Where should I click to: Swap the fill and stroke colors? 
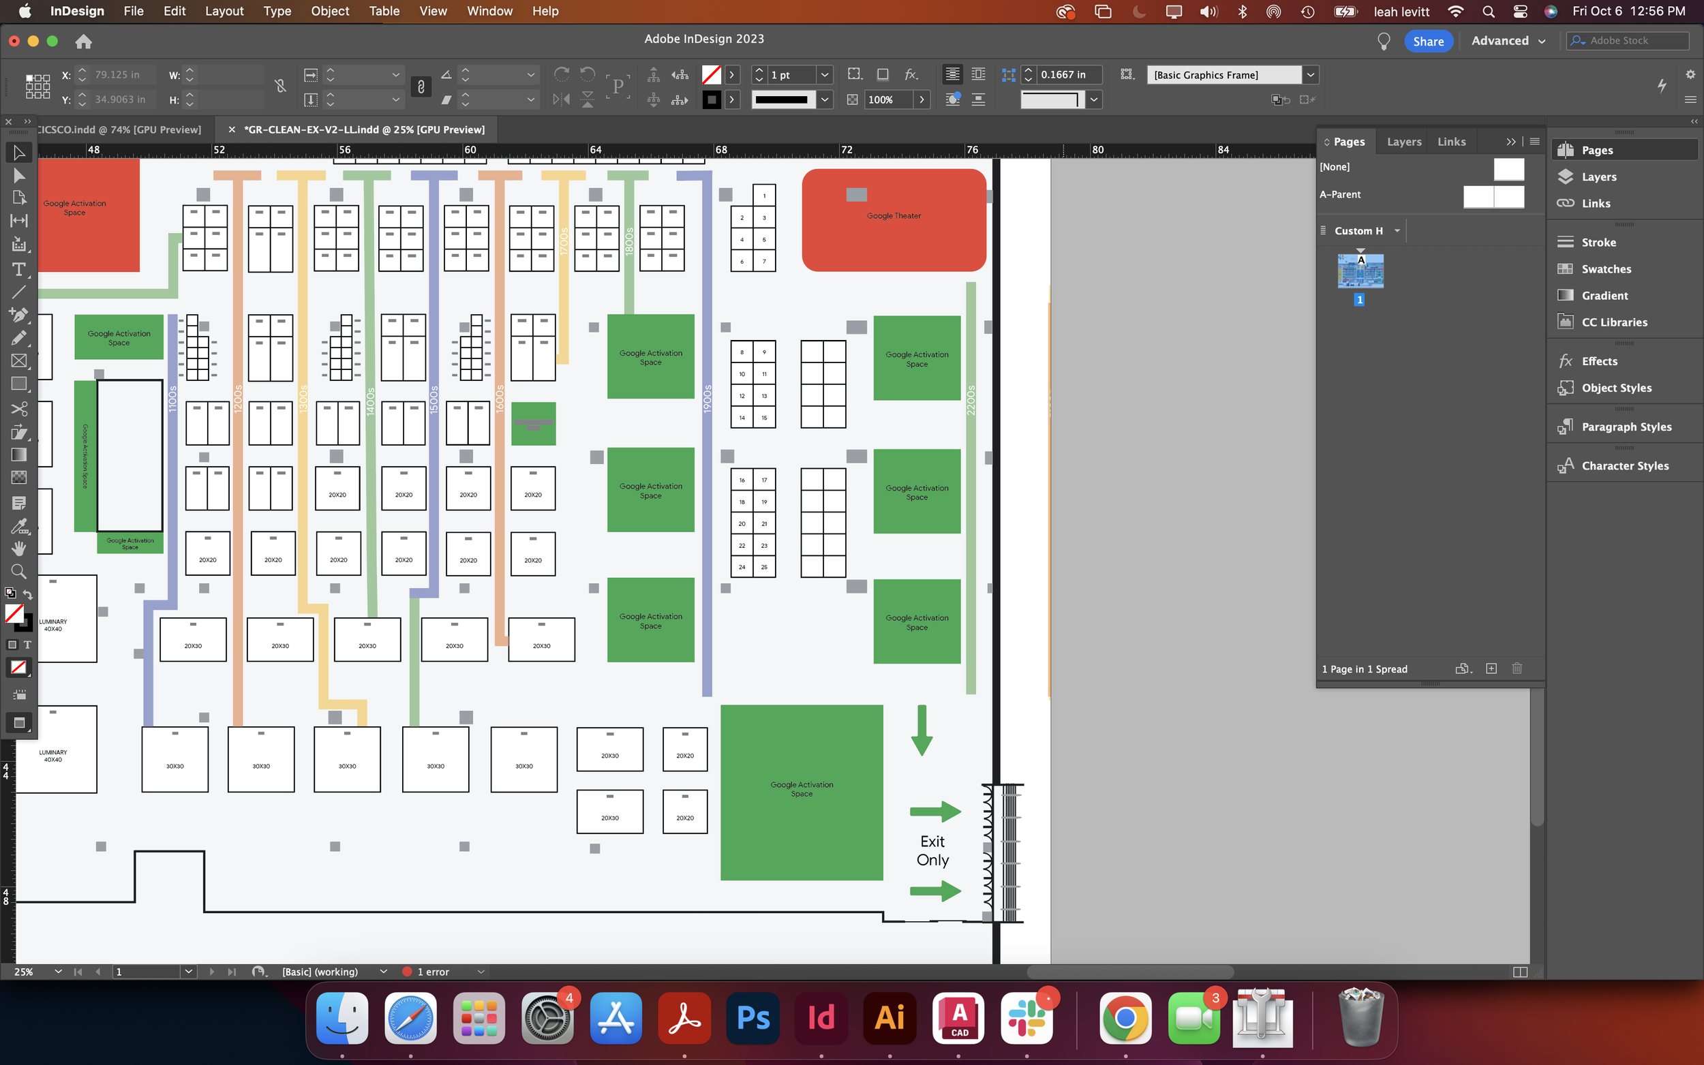click(x=28, y=594)
